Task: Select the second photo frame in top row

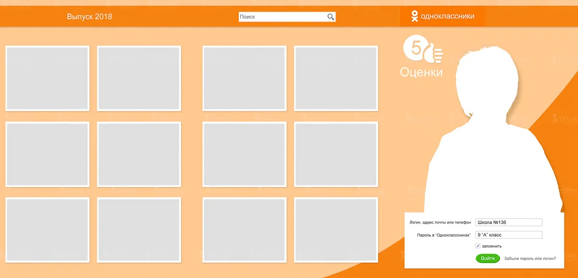Action: (139, 78)
